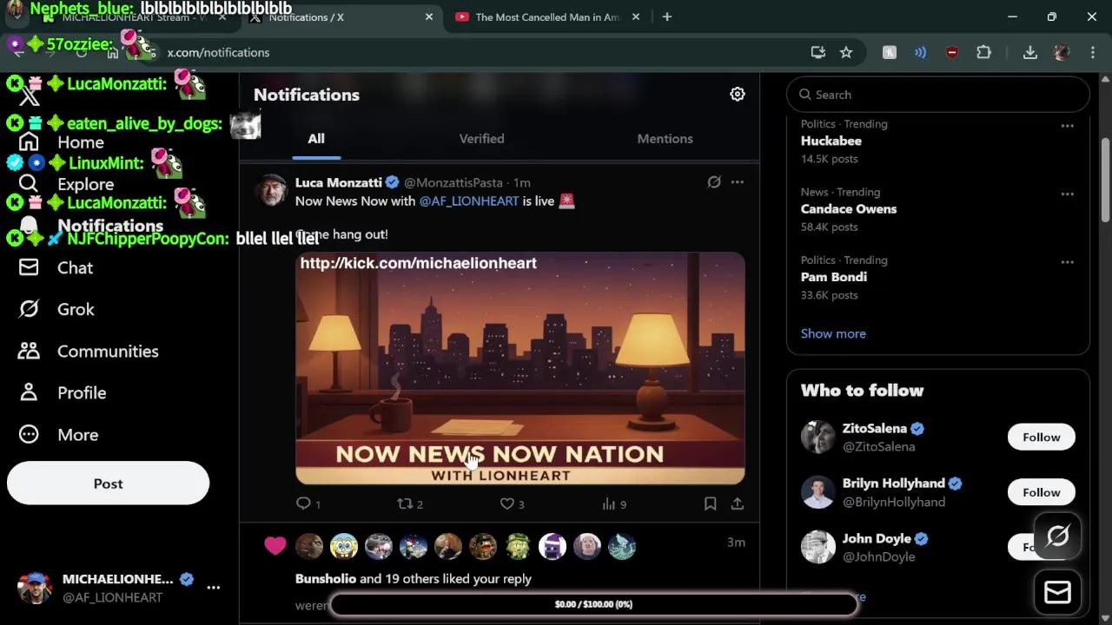Open MICHAELIONHEART account avatar at bottom
This screenshot has height=625, width=1112.
[35, 588]
